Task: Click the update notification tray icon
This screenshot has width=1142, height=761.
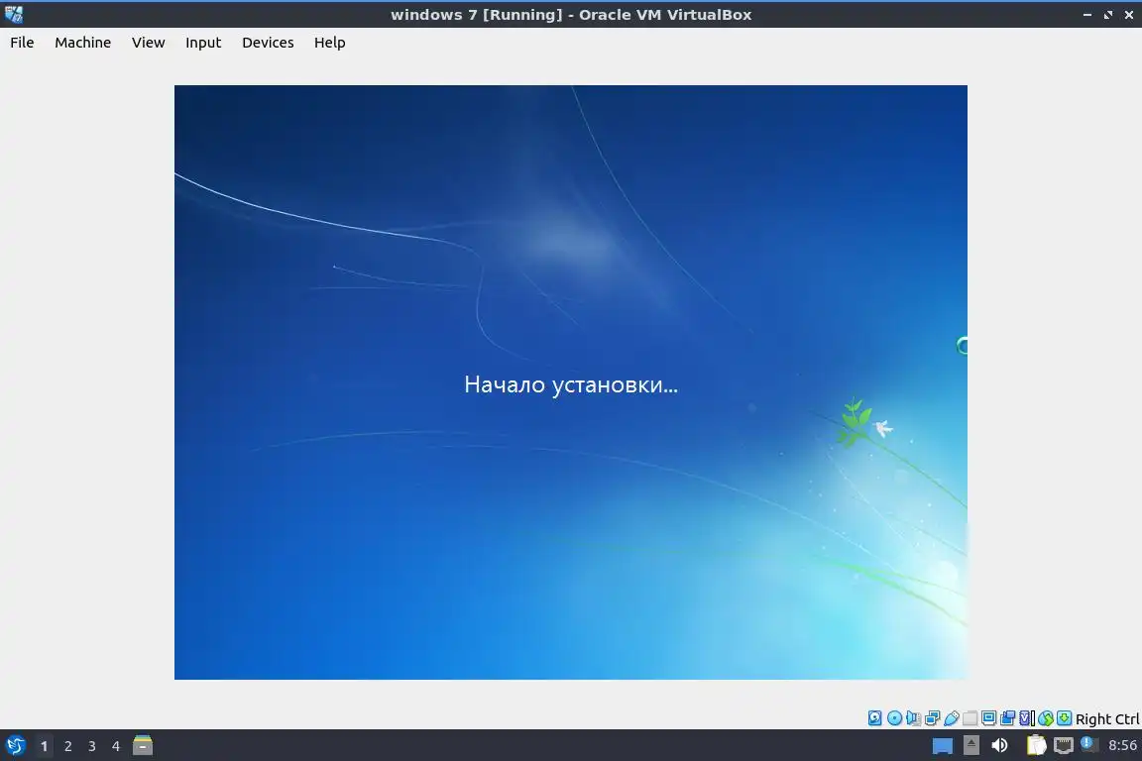Action: [x=1089, y=744]
